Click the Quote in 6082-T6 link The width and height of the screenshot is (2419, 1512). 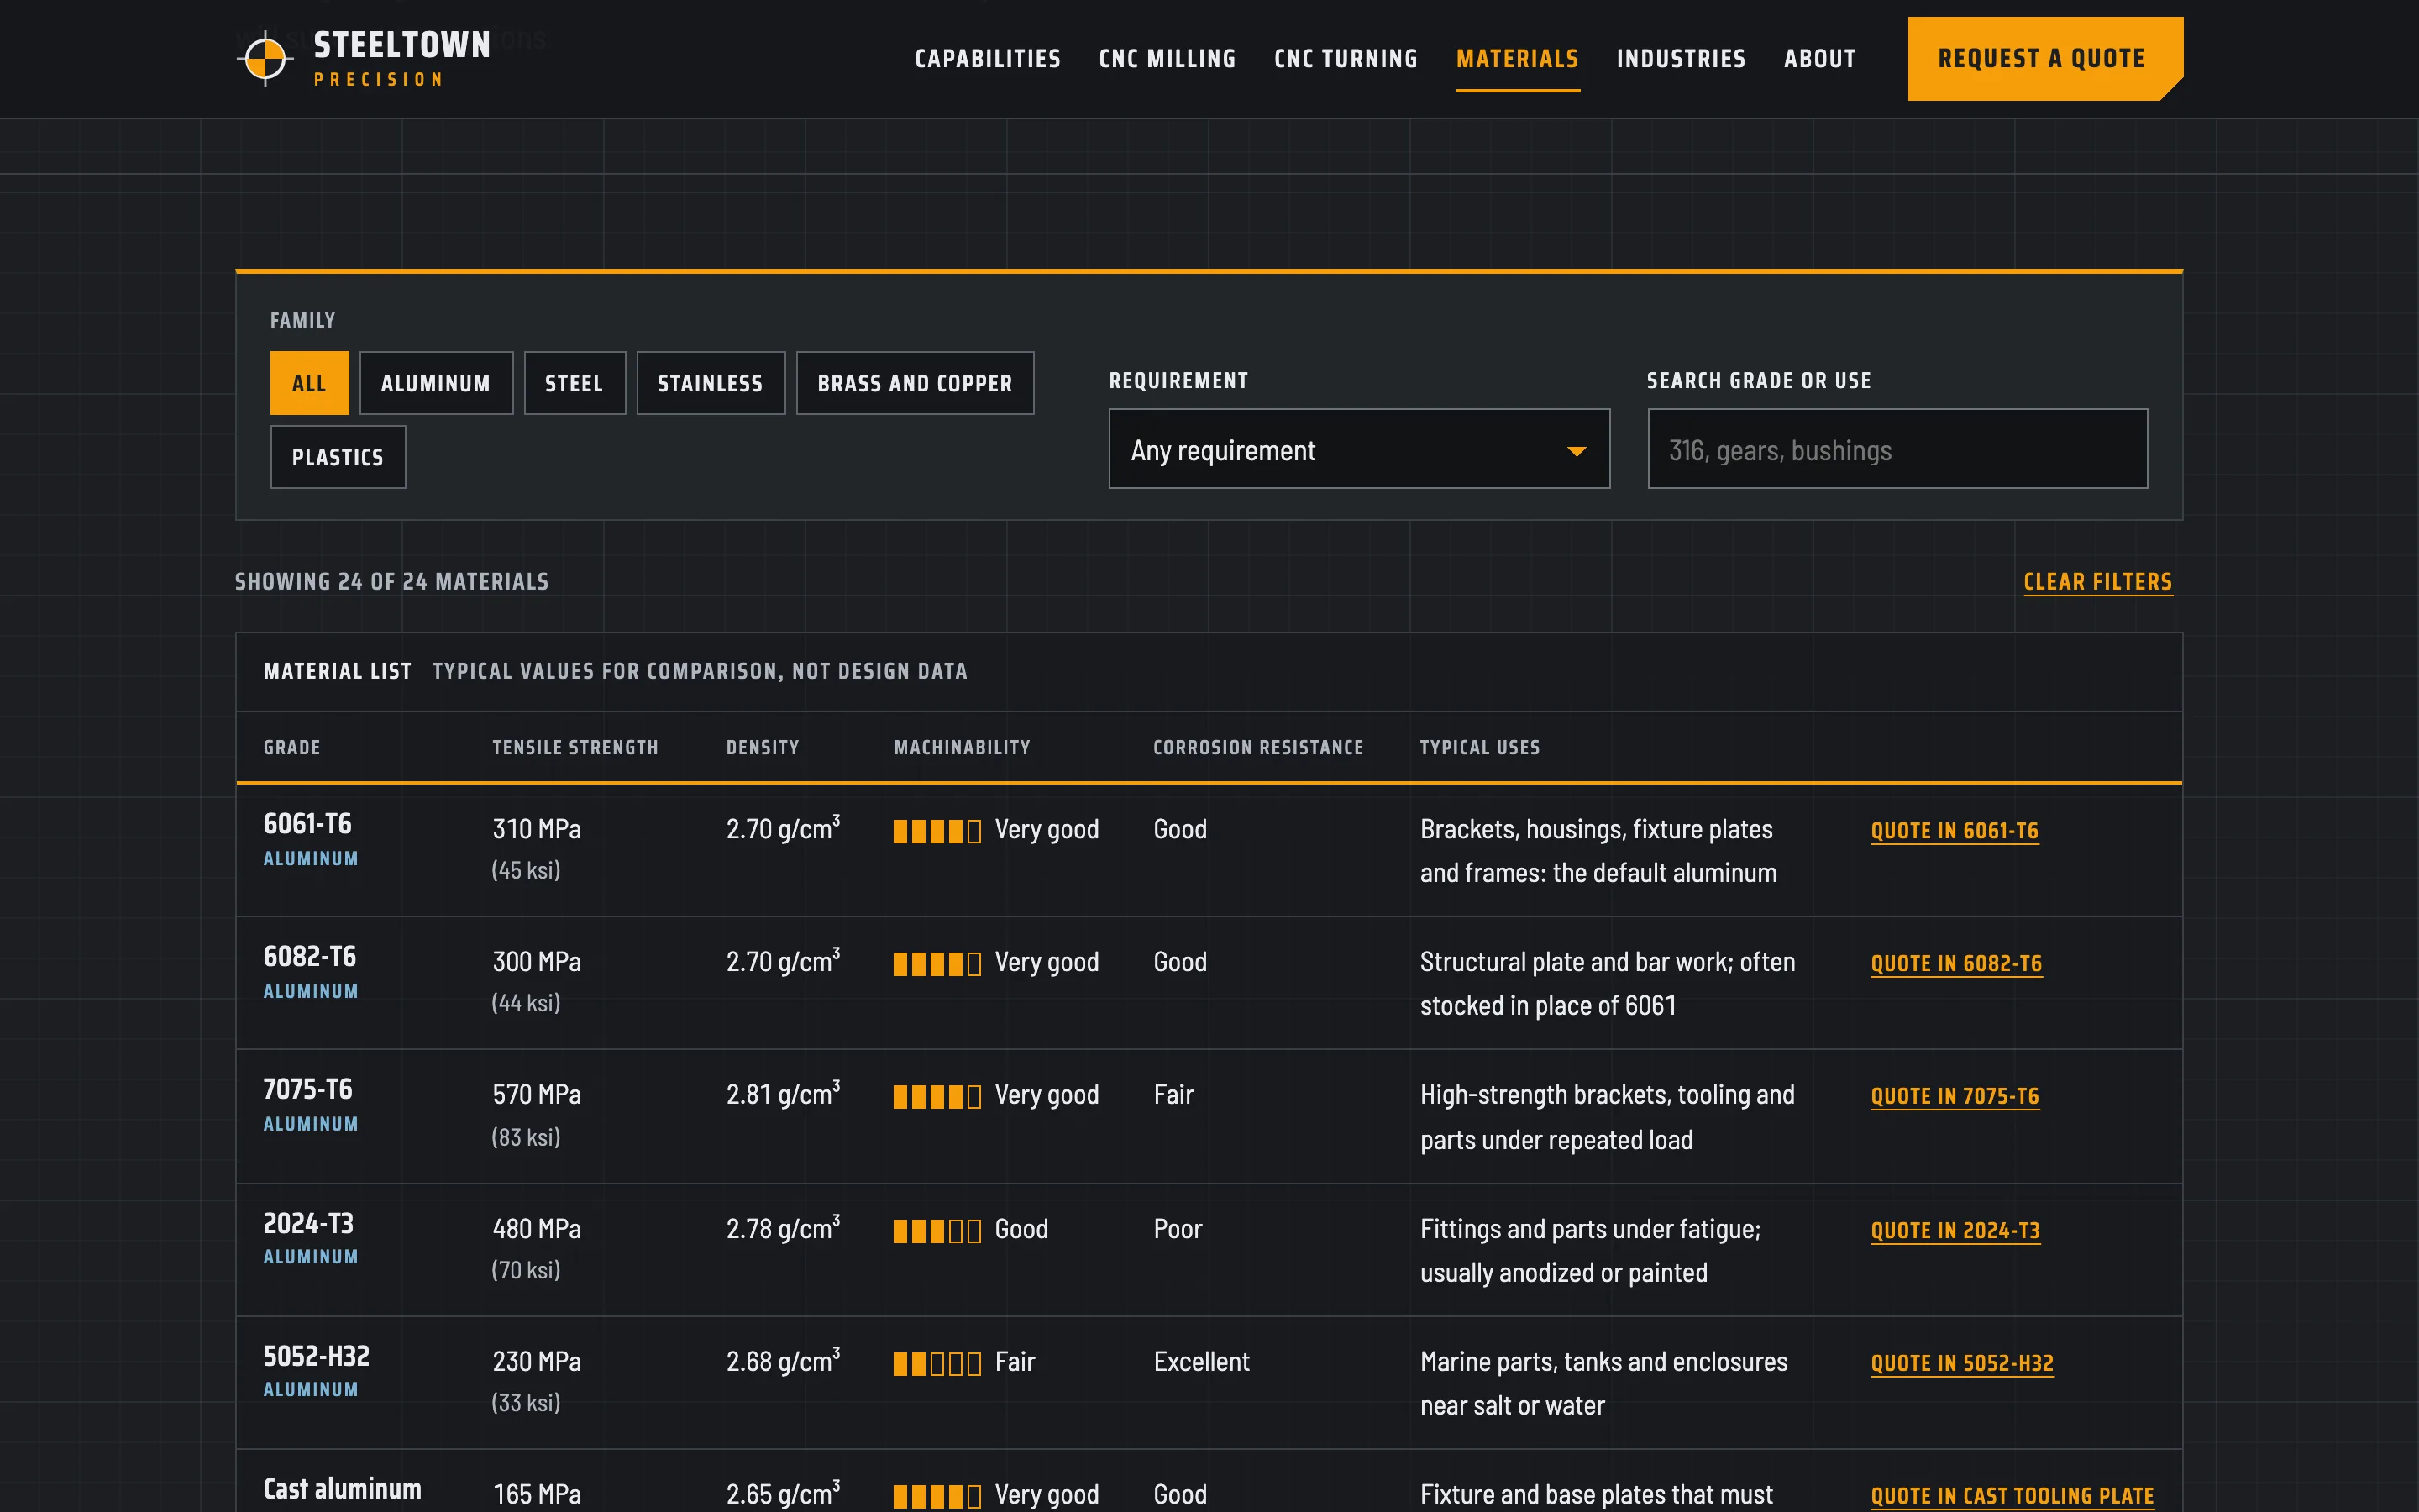pyautogui.click(x=1955, y=964)
